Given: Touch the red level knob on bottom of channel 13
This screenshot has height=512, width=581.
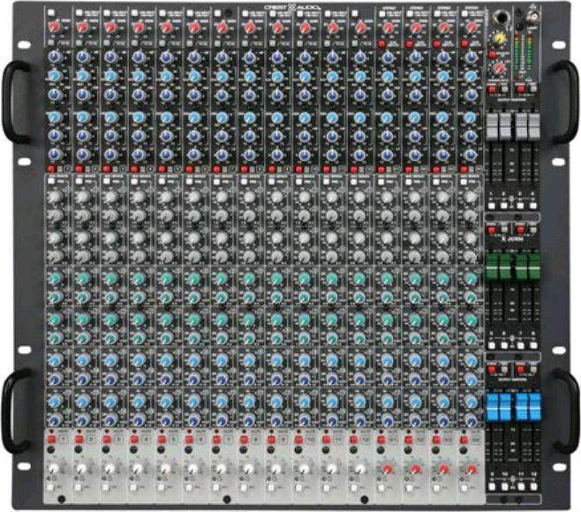Looking at the screenshot, I should 388,469.
